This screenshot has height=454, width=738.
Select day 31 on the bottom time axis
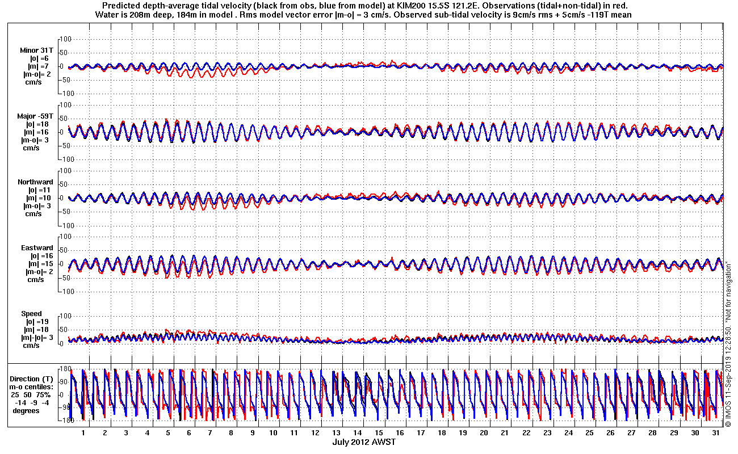(716, 432)
